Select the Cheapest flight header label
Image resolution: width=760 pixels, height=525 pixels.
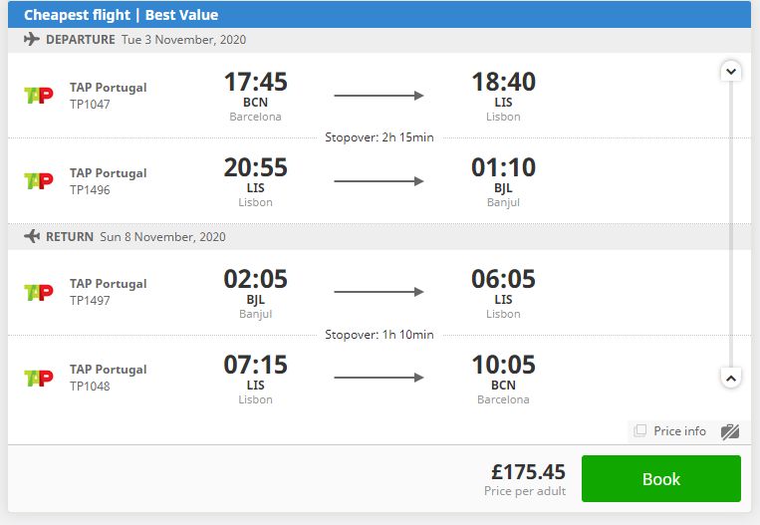click(77, 15)
